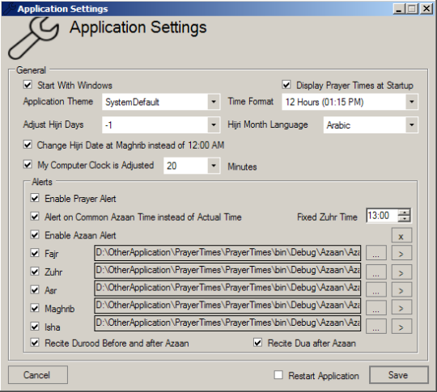
Task: Click the Zuhr azaan file path field
Action: pos(227,271)
